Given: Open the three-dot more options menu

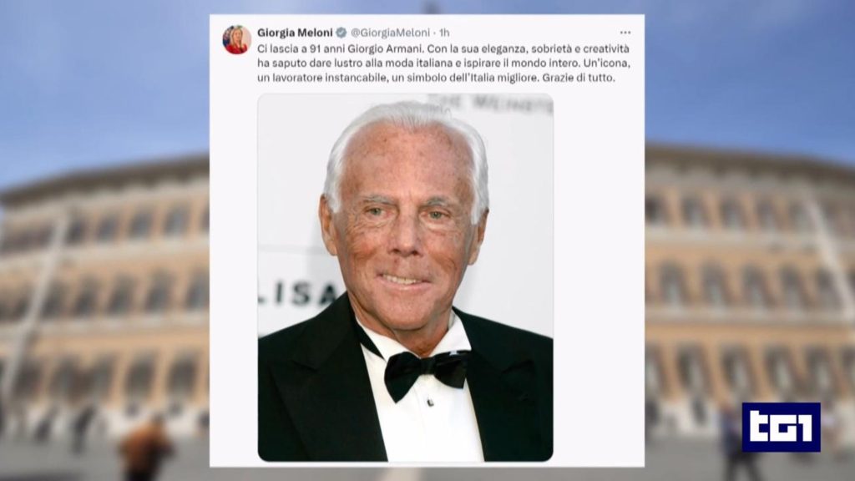Looking at the screenshot, I should (x=625, y=33).
